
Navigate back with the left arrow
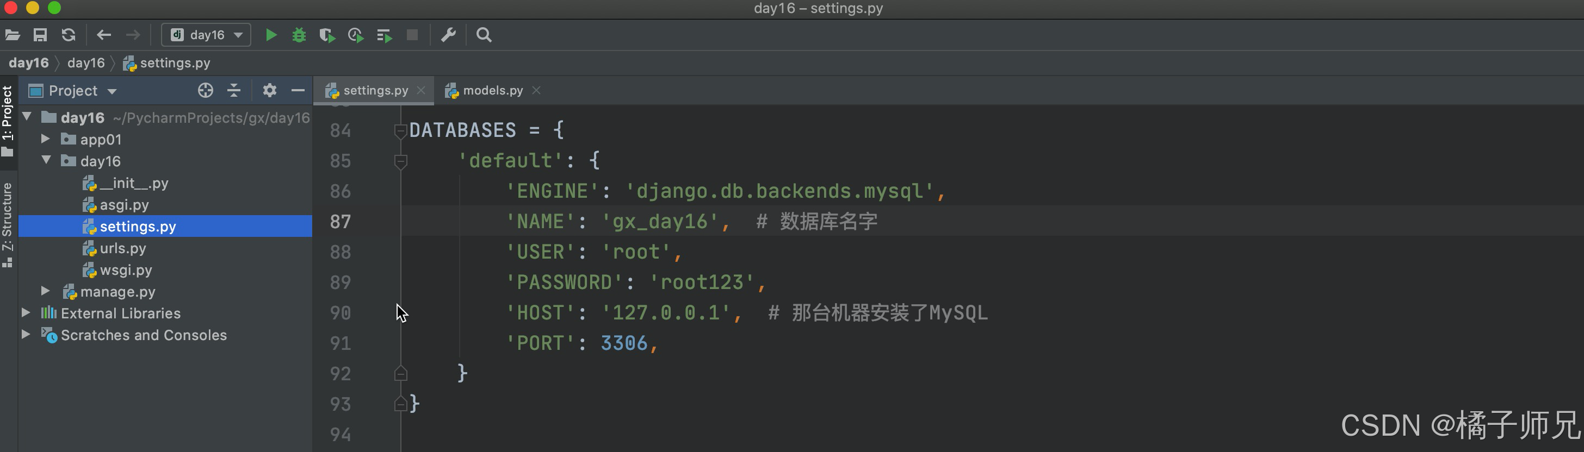click(104, 35)
